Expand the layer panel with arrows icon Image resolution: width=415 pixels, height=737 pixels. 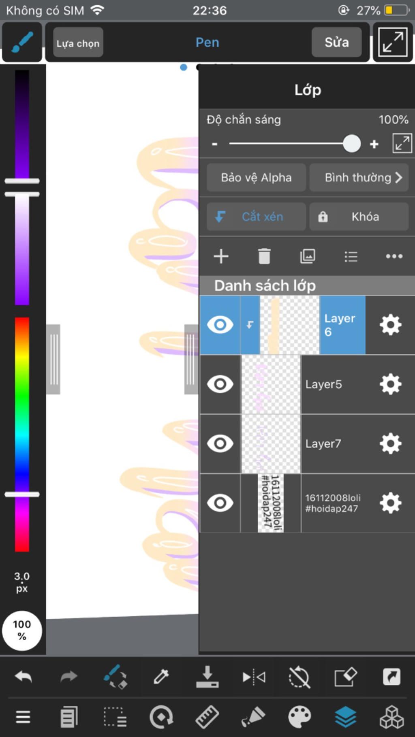tap(402, 143)
